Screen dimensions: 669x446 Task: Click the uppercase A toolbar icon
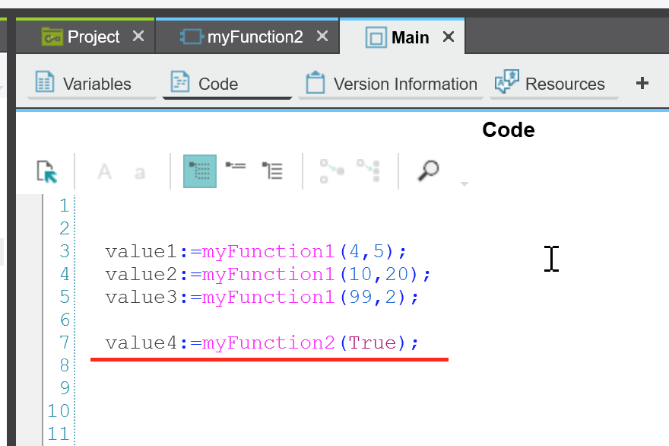pyautogui.click(x=105, y=172)
